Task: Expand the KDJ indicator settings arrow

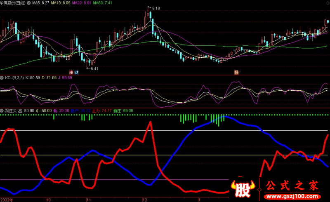Action: click(2, 78)
